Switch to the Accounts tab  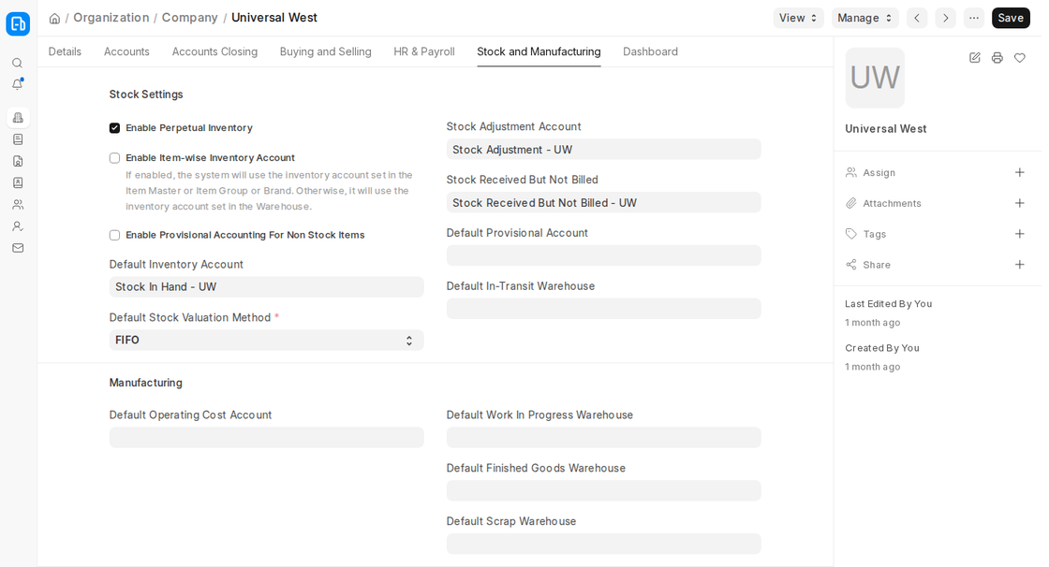126,51
